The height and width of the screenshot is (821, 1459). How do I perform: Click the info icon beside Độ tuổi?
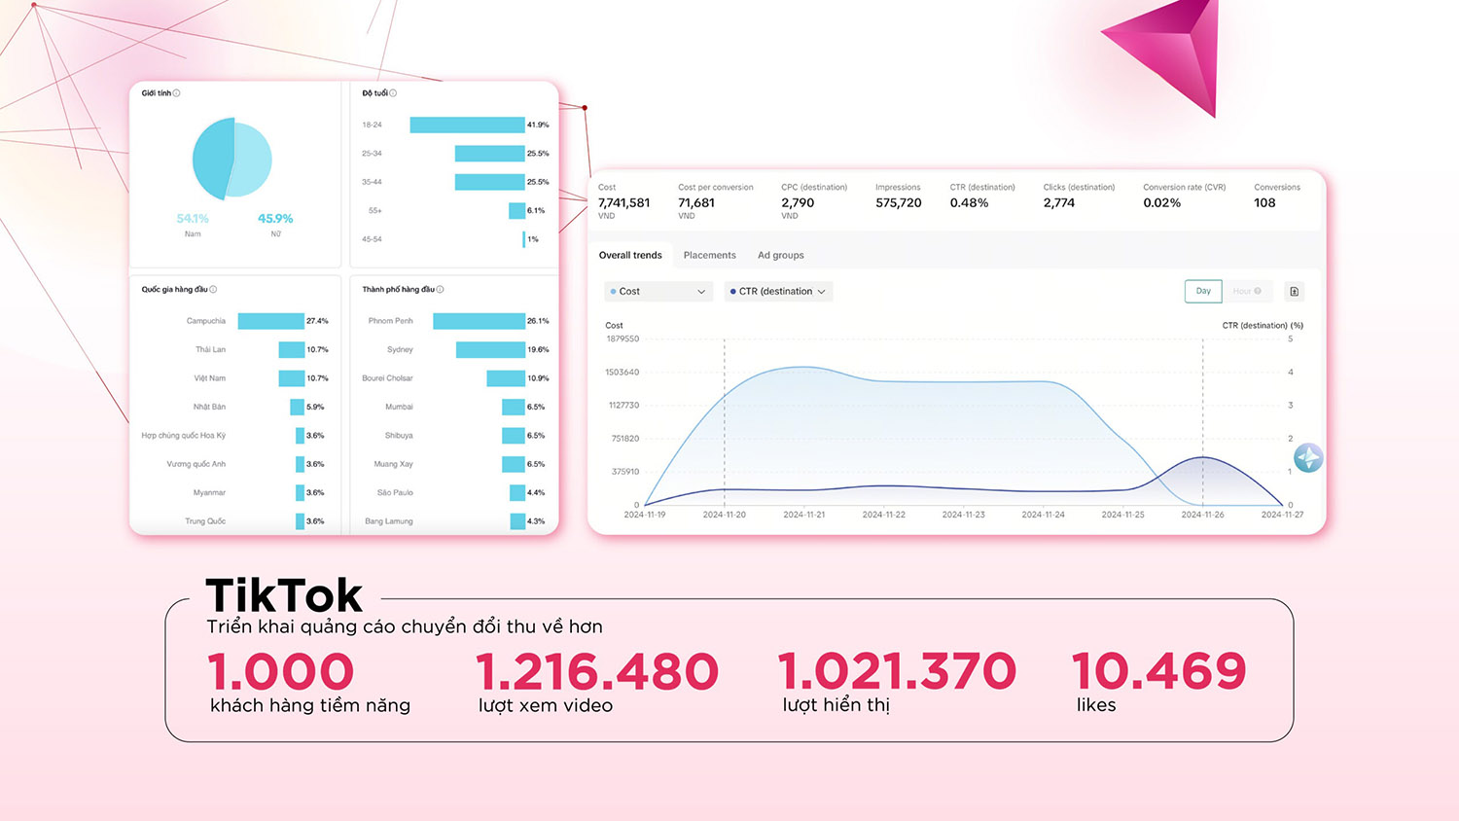click(x=393, y=93)
